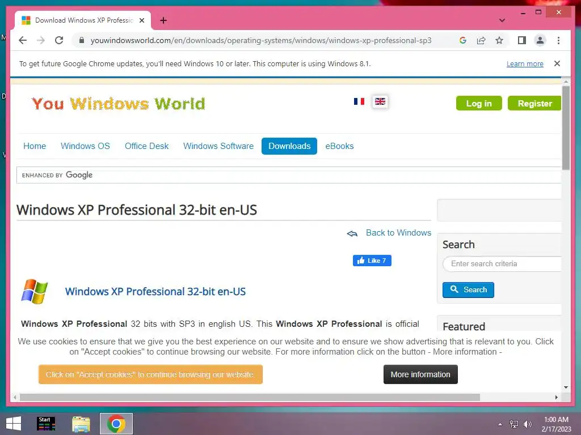
Task: Open the Windows OS menu item
Action: point(85,146)
